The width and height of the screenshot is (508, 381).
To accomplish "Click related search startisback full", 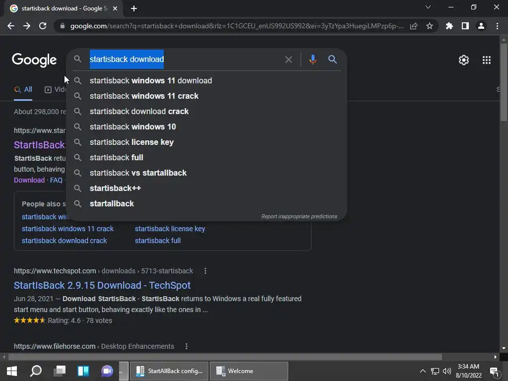I will coord(158,241).
